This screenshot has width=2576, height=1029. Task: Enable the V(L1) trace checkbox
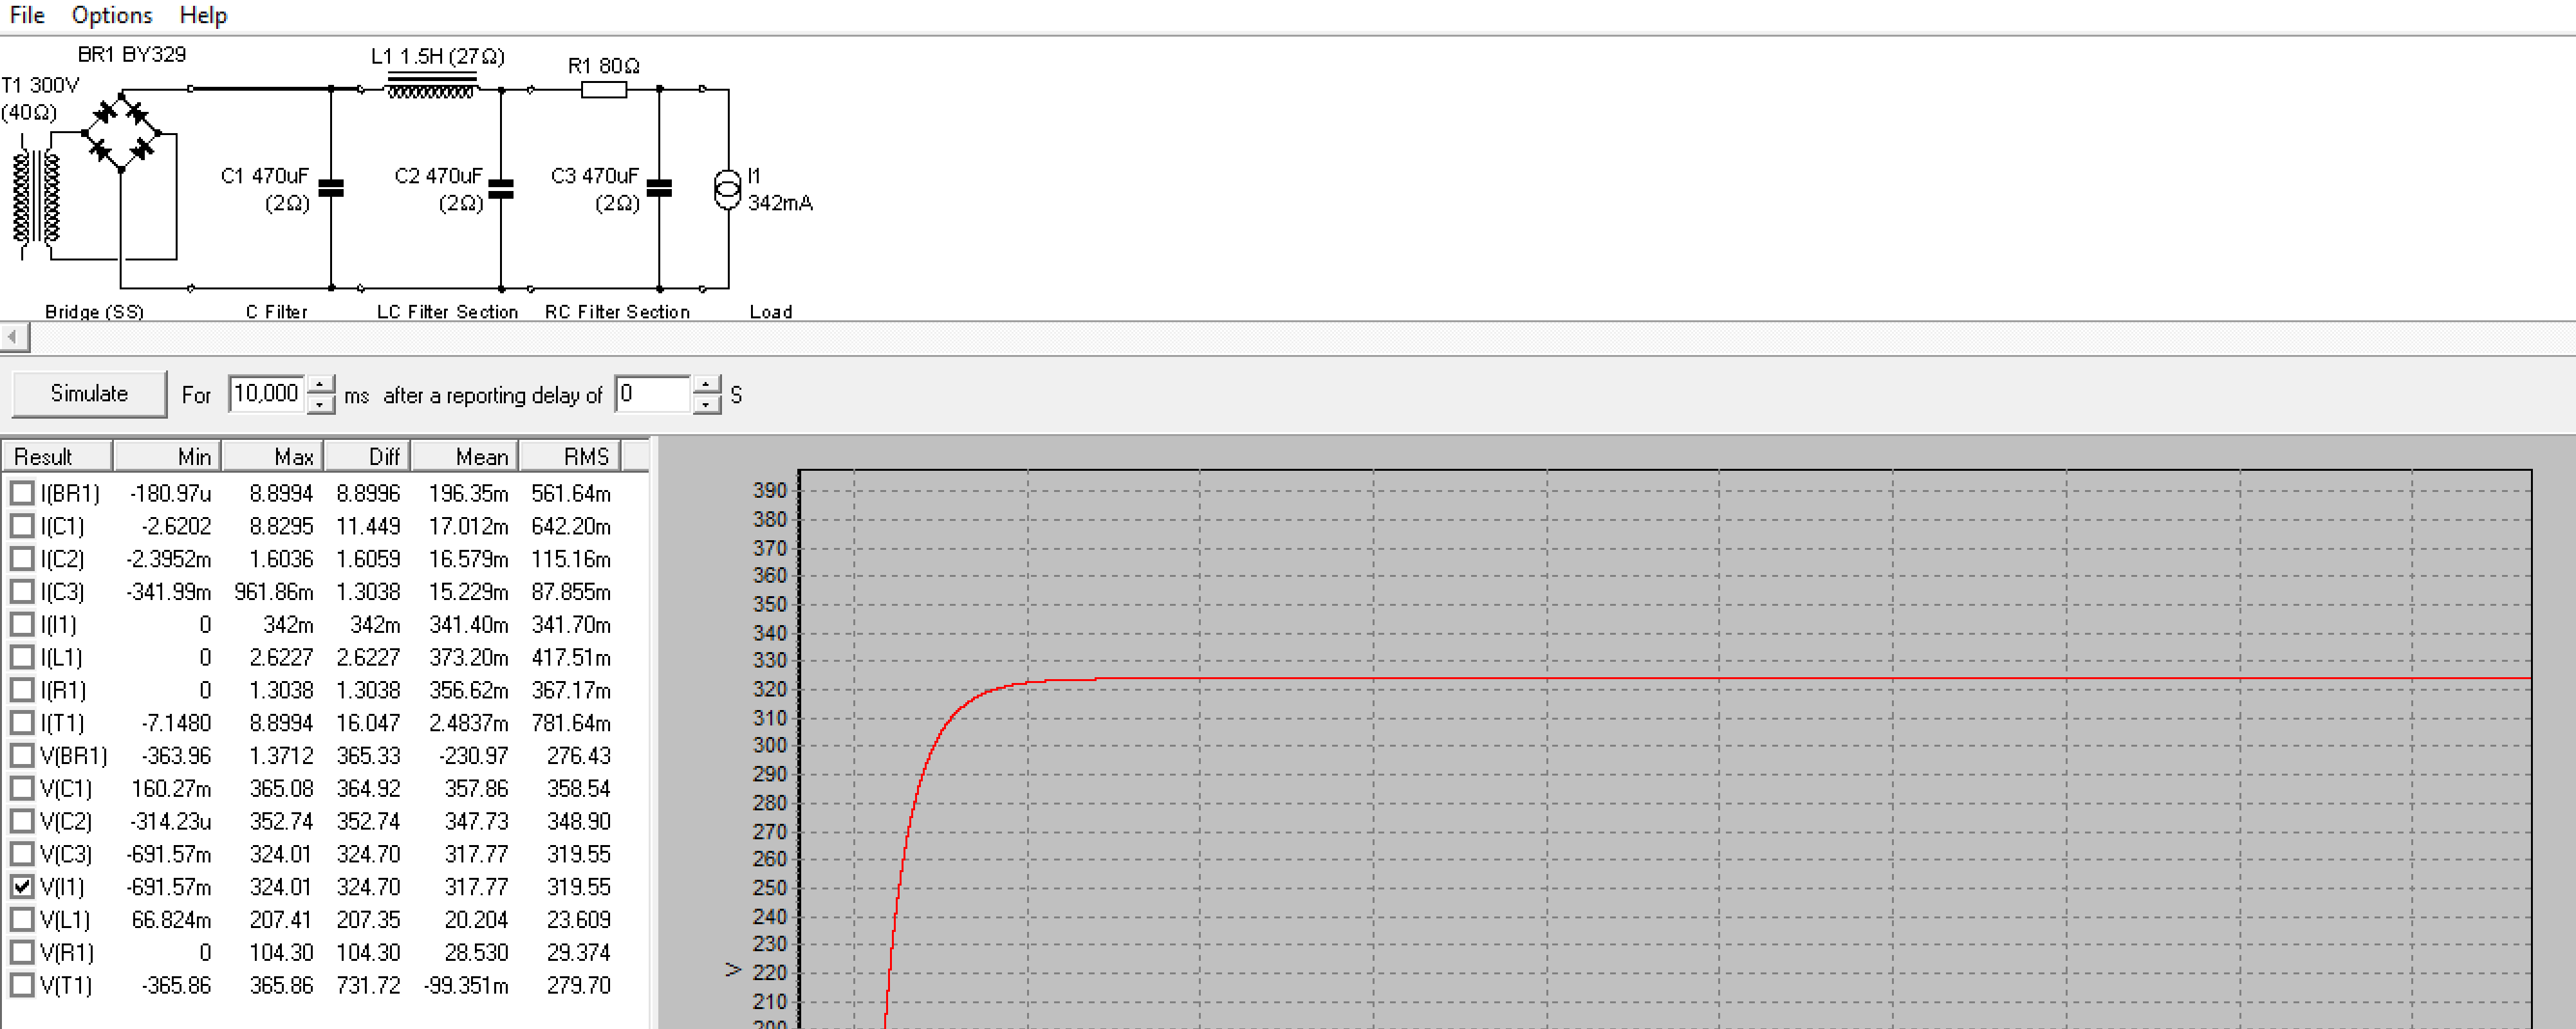(22, 920)
